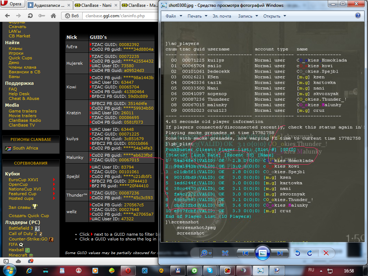Viewport: 368px width, 276px height.
Task: Switch to the ClanBase - Ma.. tab
Action: (x=140, y=5)
